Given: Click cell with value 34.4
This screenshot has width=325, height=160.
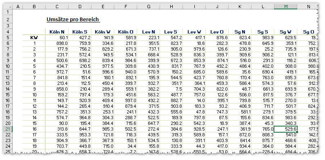Looking at the screenshot, I should coord(126,146).
